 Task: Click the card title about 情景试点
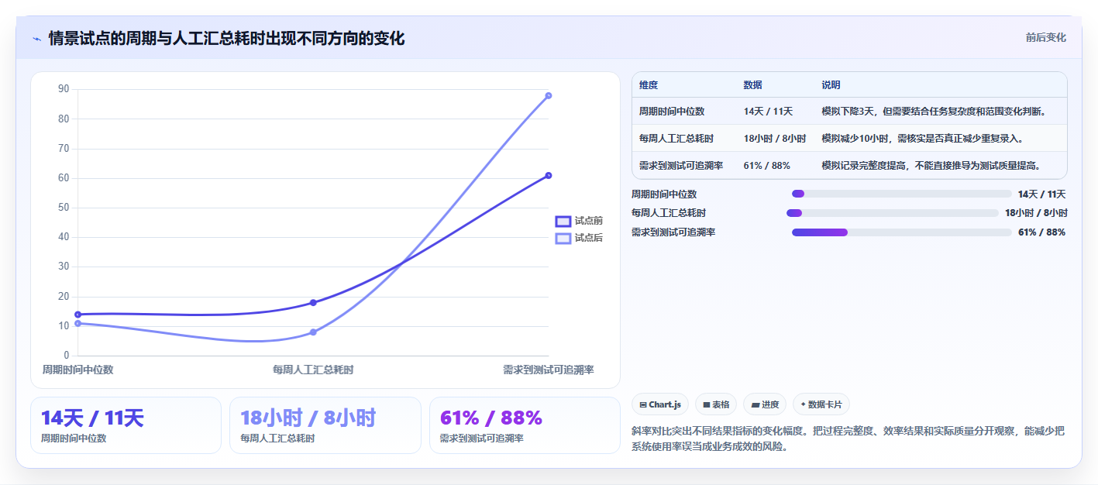(226, 38)
